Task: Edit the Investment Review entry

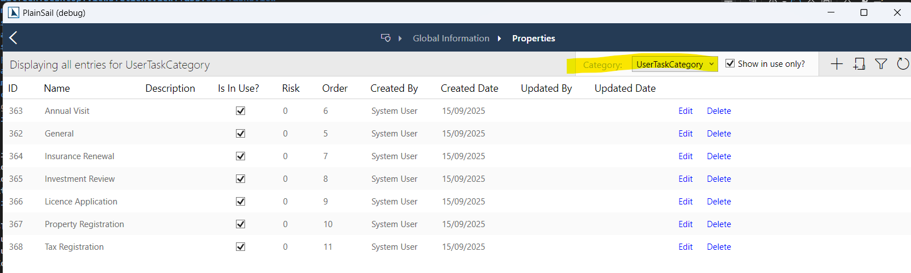Action: click(685, 179)
